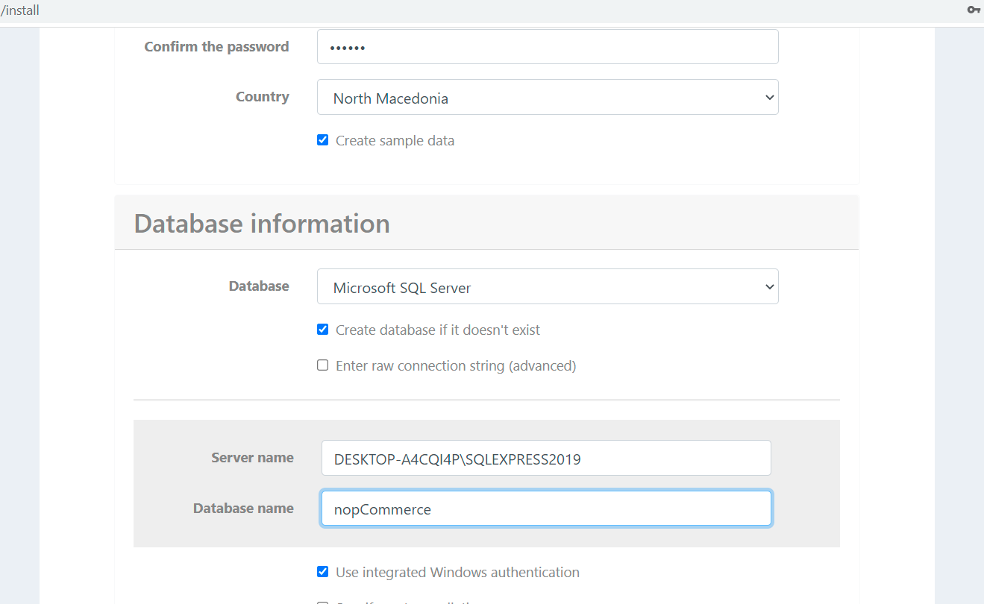Click the Database name label
Image resolution: width=984 pixels, height=604 pixels.
click(x=243, y=508)
